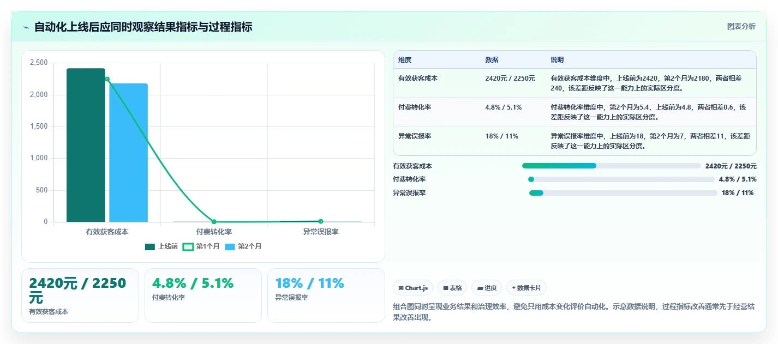Click the 进度 tag chip
The width and height of the screenshot is (778, 344).
coord(487,288)
